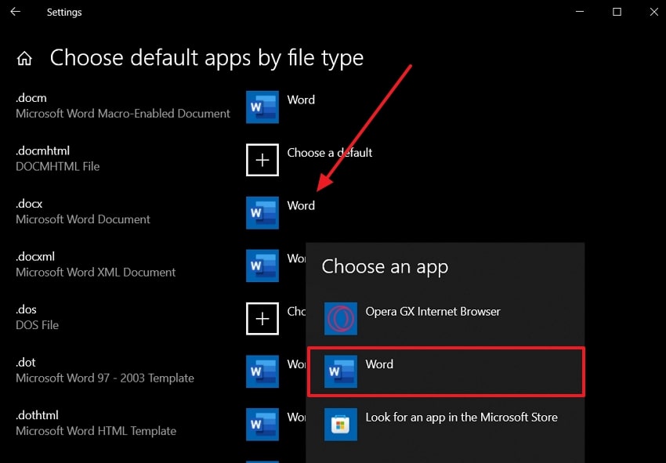Maximize the Settings window
This screenshot has height=463, width=666.
(617, 12)
